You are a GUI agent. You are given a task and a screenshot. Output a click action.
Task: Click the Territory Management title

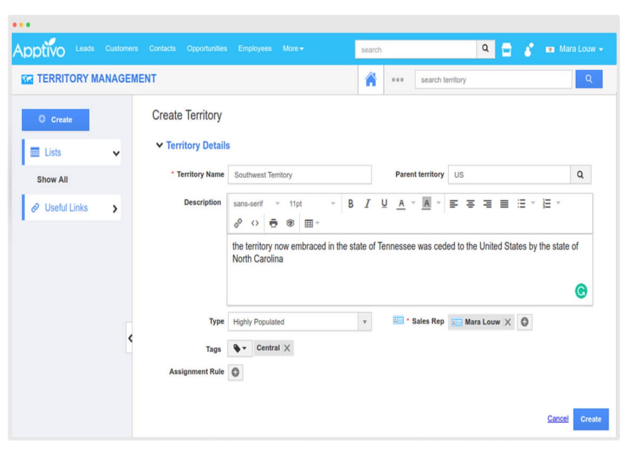96,79
